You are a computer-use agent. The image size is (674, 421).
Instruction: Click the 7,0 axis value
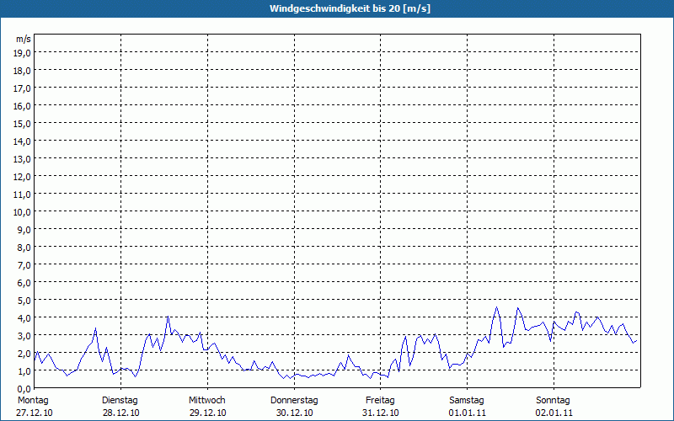[x=25, y=265]
